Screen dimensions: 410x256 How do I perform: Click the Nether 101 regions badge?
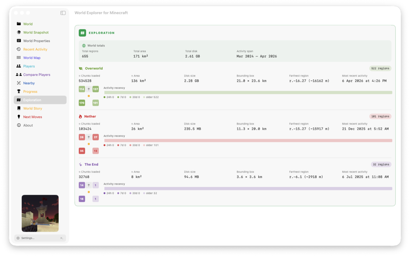click(x=380, y=116)
